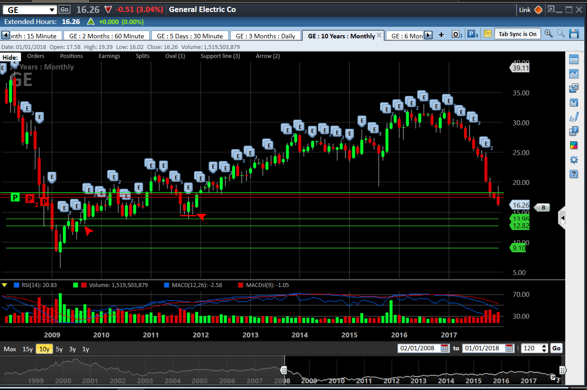This screenshot has height=390, width=587.
Task: Open the envelope alerts icon in sidebar
Action: 574,103
